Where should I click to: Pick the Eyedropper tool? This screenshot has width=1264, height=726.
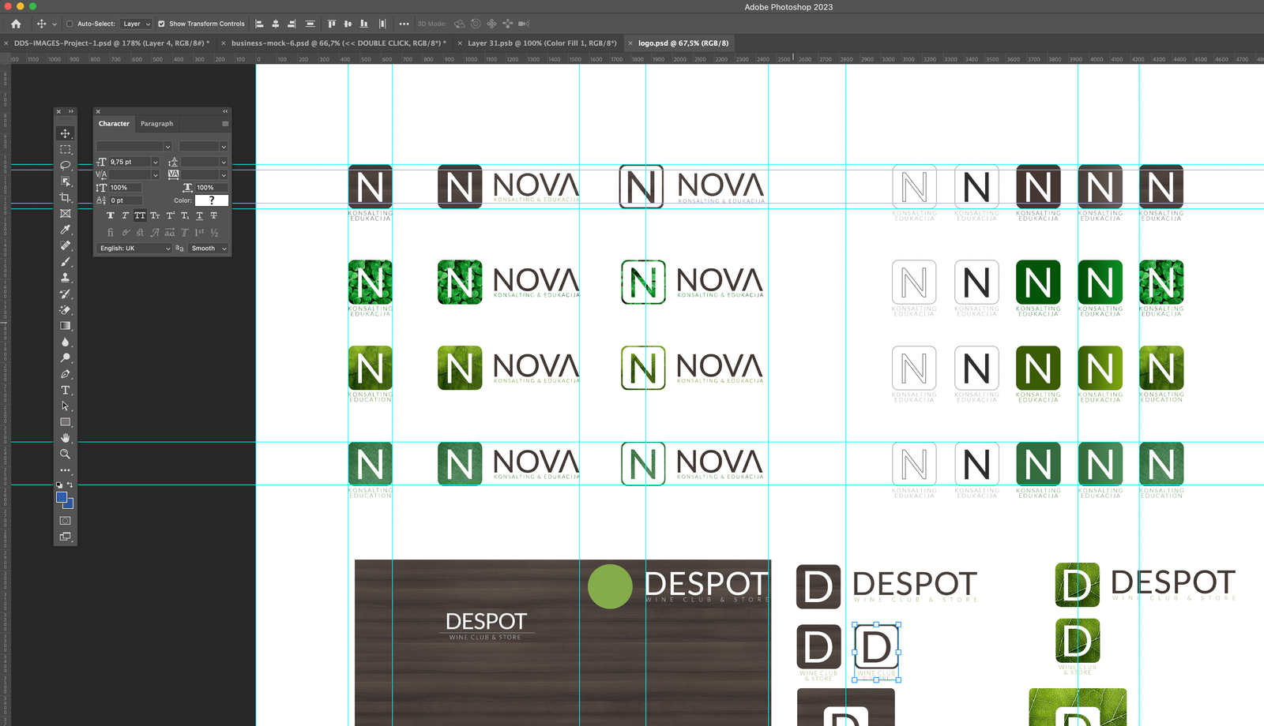pyautogui.click(x=66, y=230)
